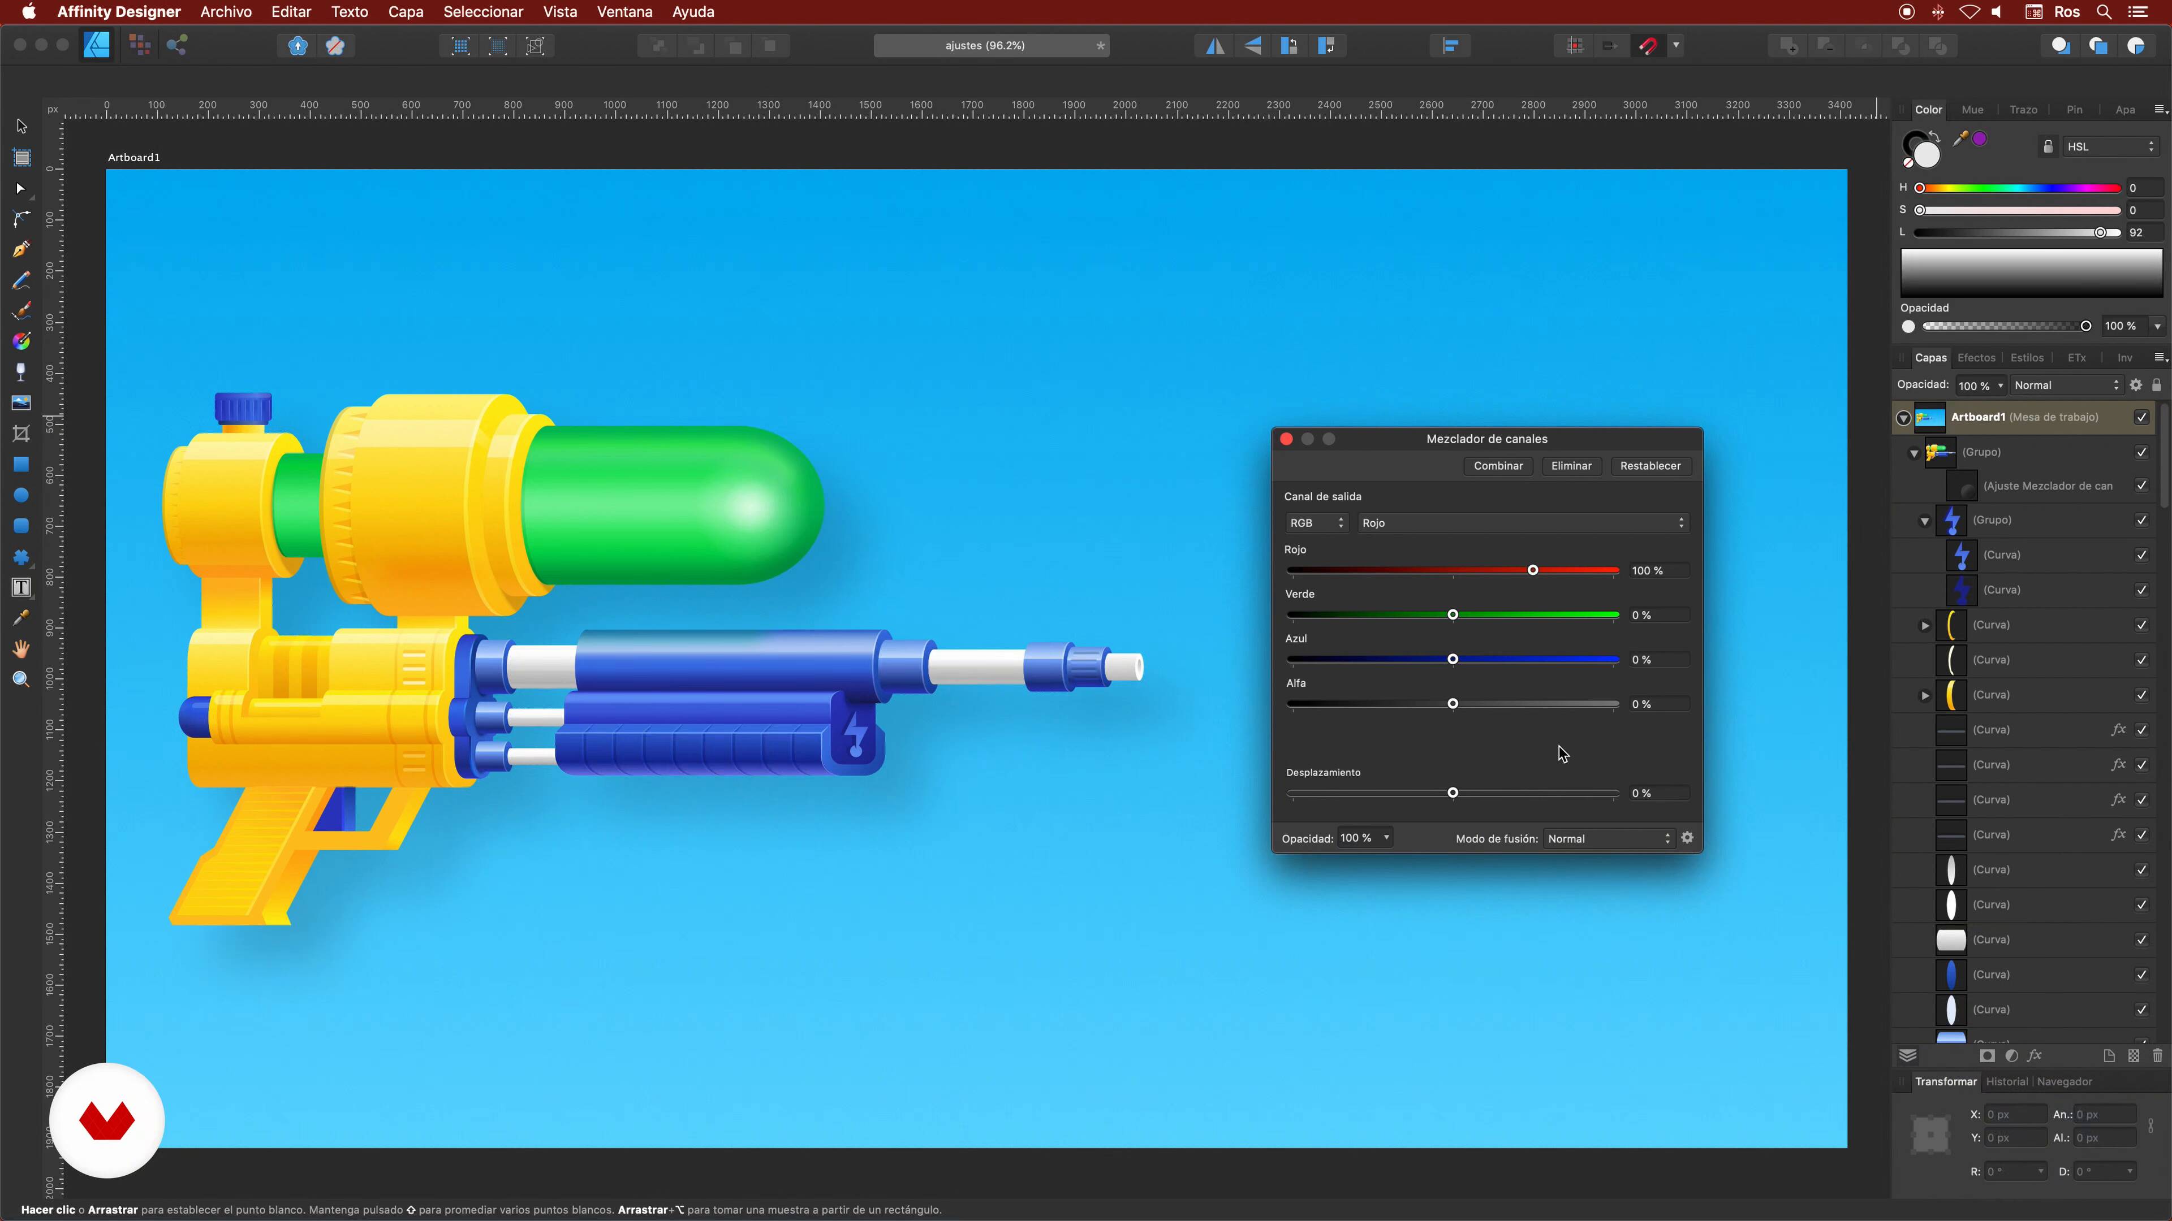Image resolution: width=2172 pixels, height=1221 pixels.
Task: Click the Combinar button
Action: 1498,466
